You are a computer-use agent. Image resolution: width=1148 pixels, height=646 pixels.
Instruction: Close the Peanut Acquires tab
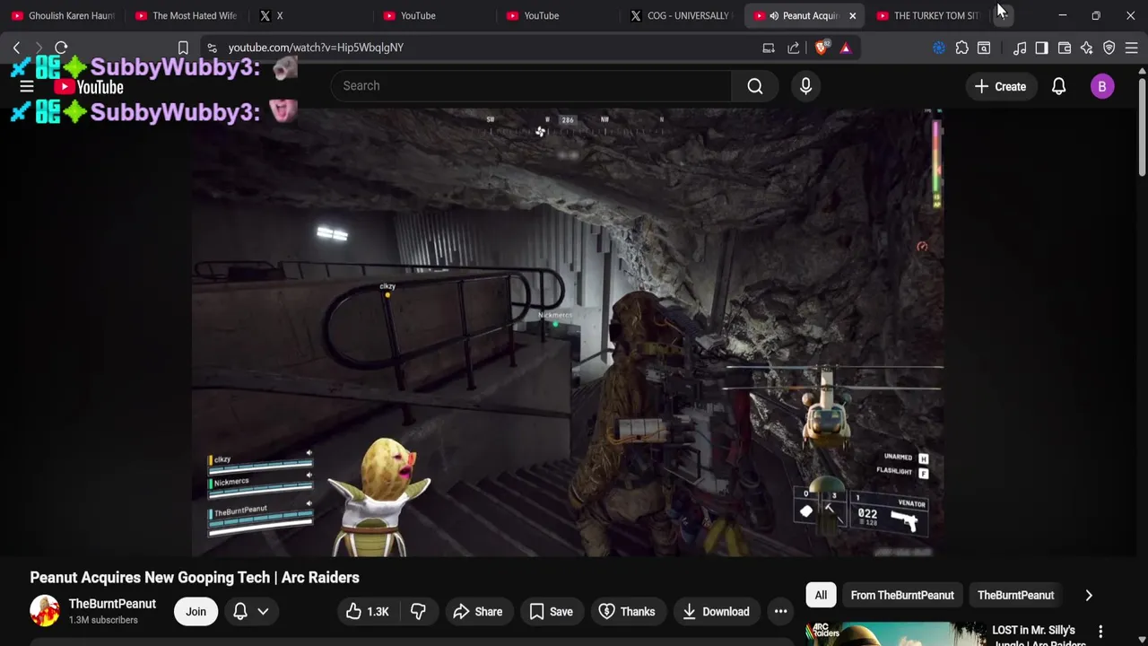coord(852,15)
